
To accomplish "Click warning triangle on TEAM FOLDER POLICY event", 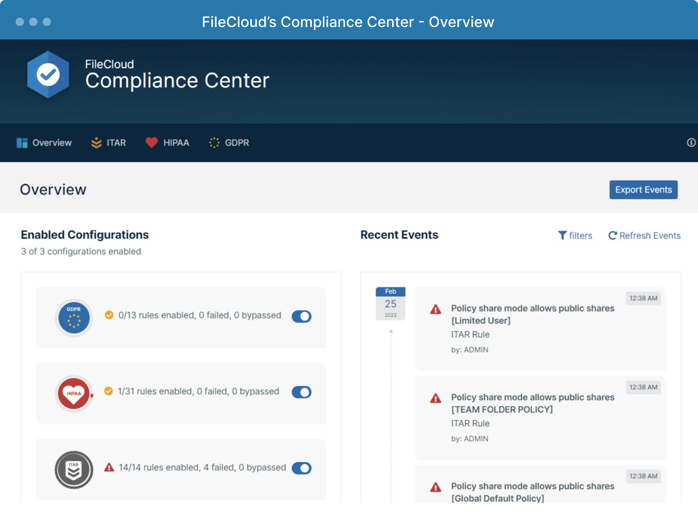I will click(436, 398).
